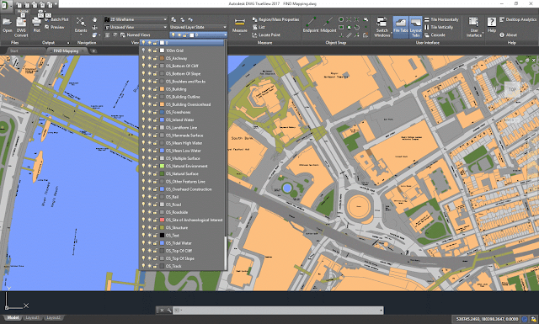This screenshot has height=324, width=539.
Task: Click the command line input field
Action: [279, 311]
